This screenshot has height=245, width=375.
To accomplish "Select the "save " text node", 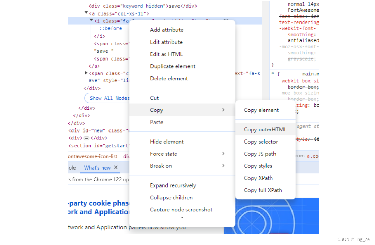I will click(x=104, y=51).
